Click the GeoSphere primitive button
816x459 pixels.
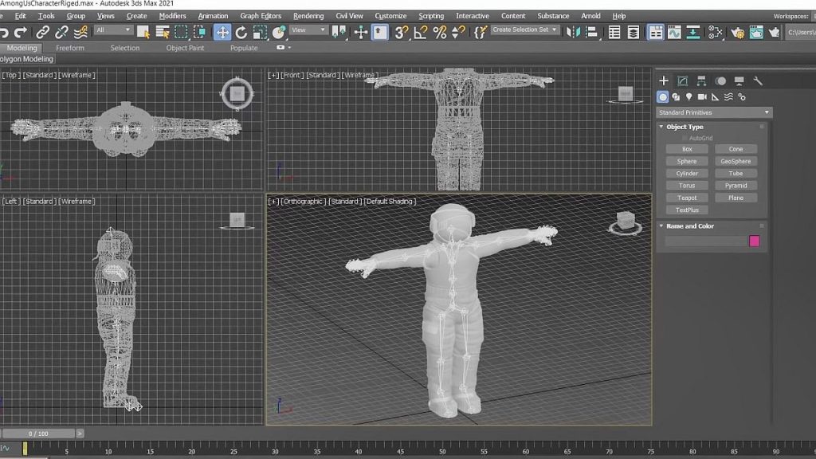(736, 161)
